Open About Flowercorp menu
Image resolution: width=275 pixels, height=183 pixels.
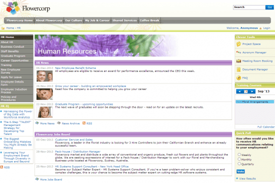[x=49, y=20]
